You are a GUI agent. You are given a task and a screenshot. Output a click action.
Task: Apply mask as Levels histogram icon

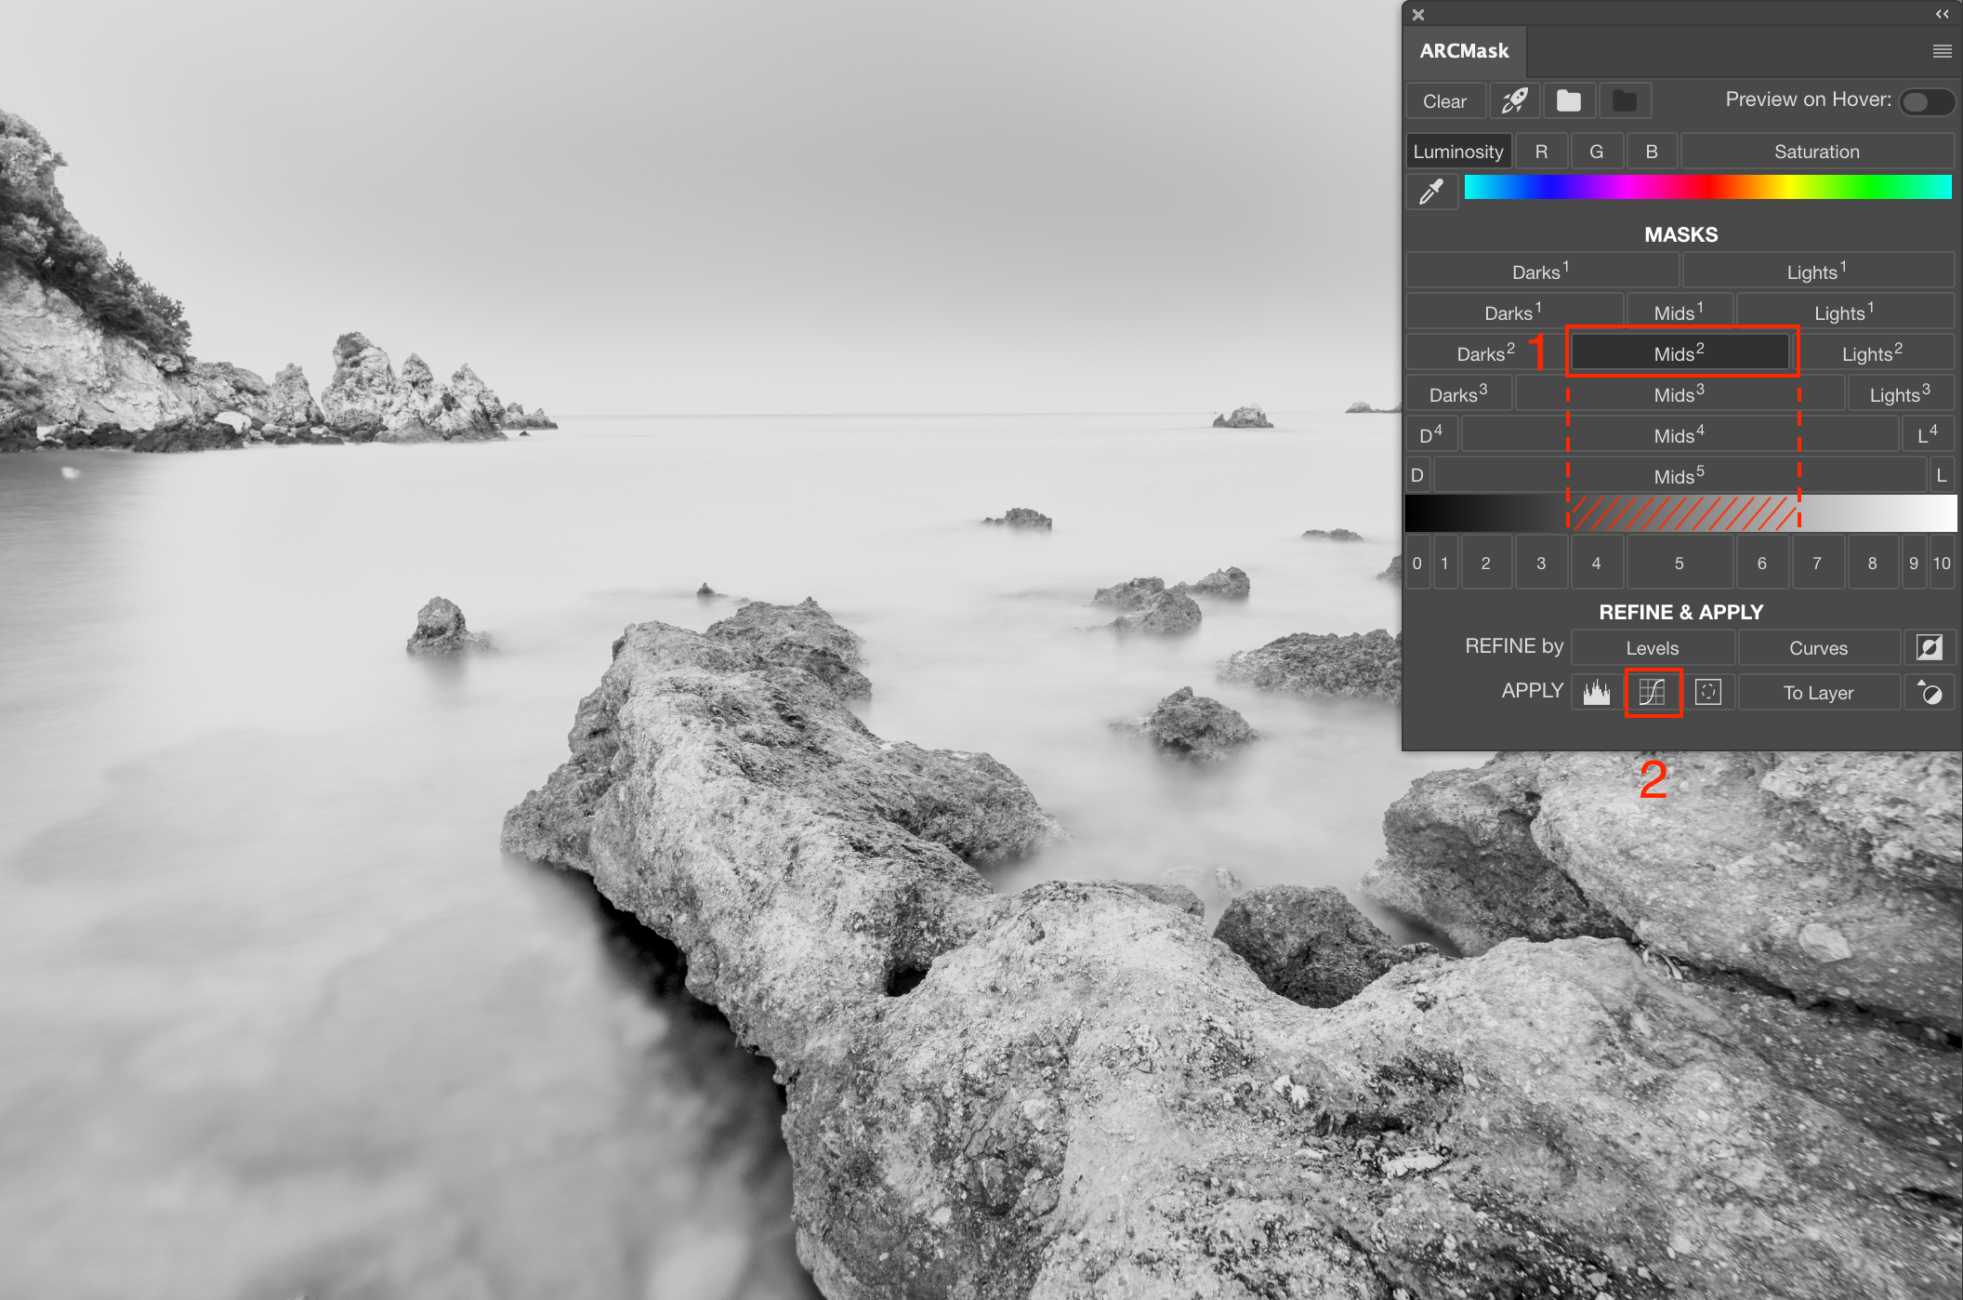(1597, 692)
